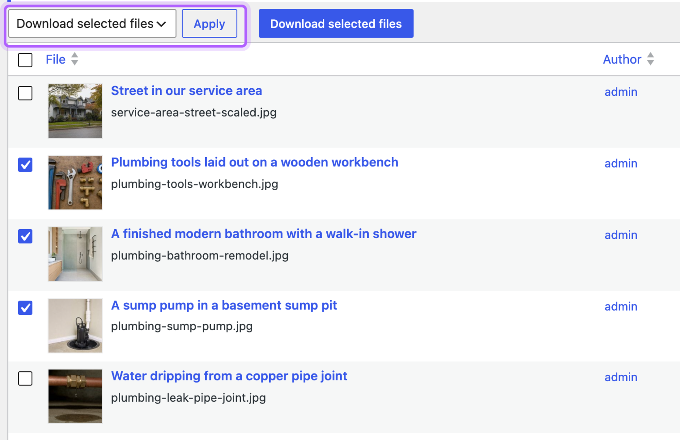Open the plumbing tools workbench thumbnail
The height and width of the screenshot is (440, 680).
[x=75, y=182]
